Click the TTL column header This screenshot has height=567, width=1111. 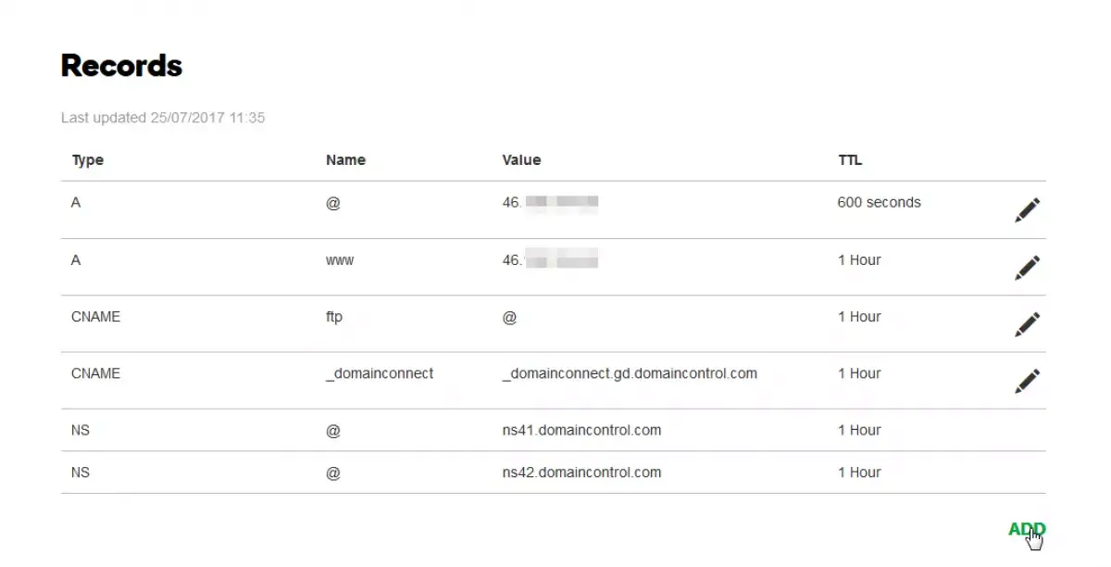coord(850,160)
